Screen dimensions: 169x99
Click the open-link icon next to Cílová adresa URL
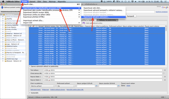click(x=164, y=73)
